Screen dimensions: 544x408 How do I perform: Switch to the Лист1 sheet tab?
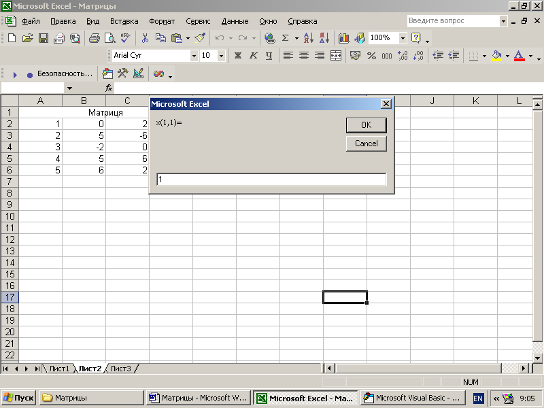(x=59, y=369)
